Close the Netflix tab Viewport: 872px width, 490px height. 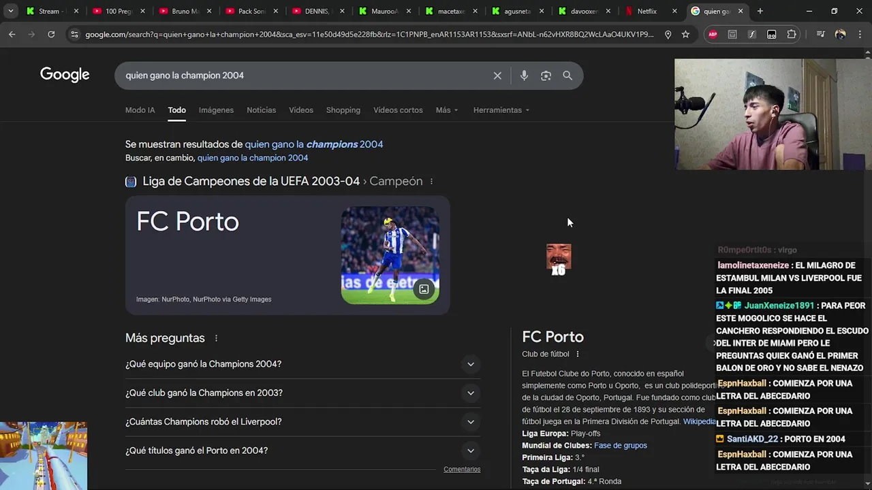point(674,11)
